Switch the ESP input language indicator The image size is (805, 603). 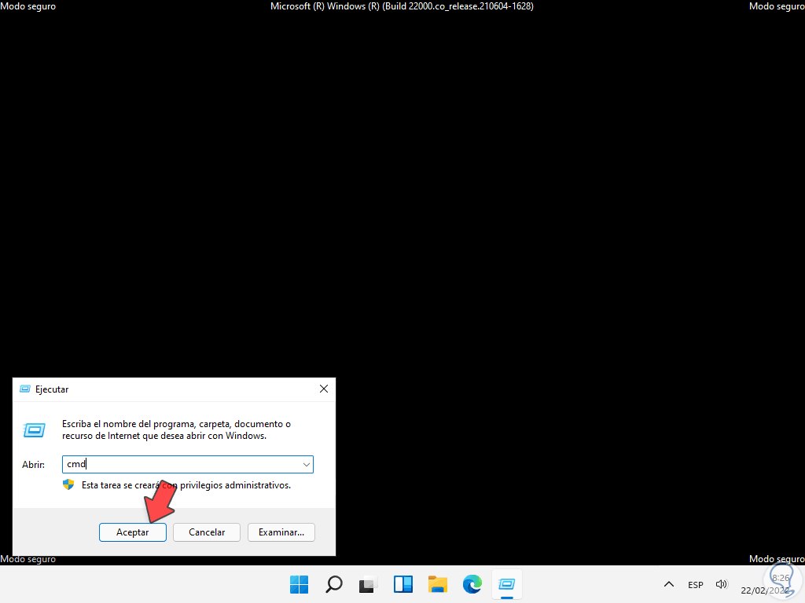[695, 584]
